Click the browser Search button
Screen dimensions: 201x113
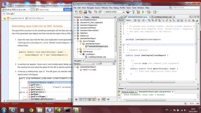point(68,10)
